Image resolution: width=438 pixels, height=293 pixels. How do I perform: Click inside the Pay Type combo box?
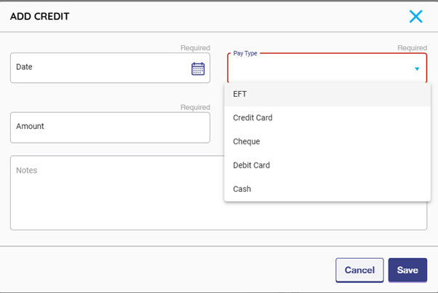320,69
